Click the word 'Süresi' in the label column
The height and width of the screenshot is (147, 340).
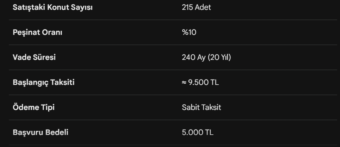(44, 57)
